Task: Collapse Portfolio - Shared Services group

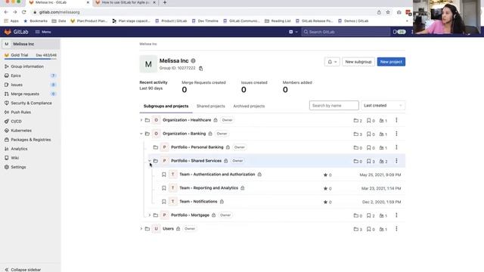Action: click(150, 161)
